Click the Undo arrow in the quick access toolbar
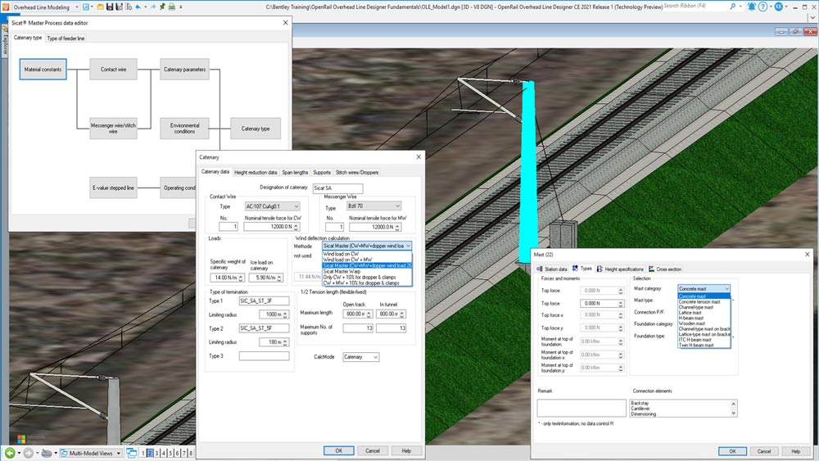Viewport: 819px width, 461px height. pyautogui.click(x=138, y=7)
